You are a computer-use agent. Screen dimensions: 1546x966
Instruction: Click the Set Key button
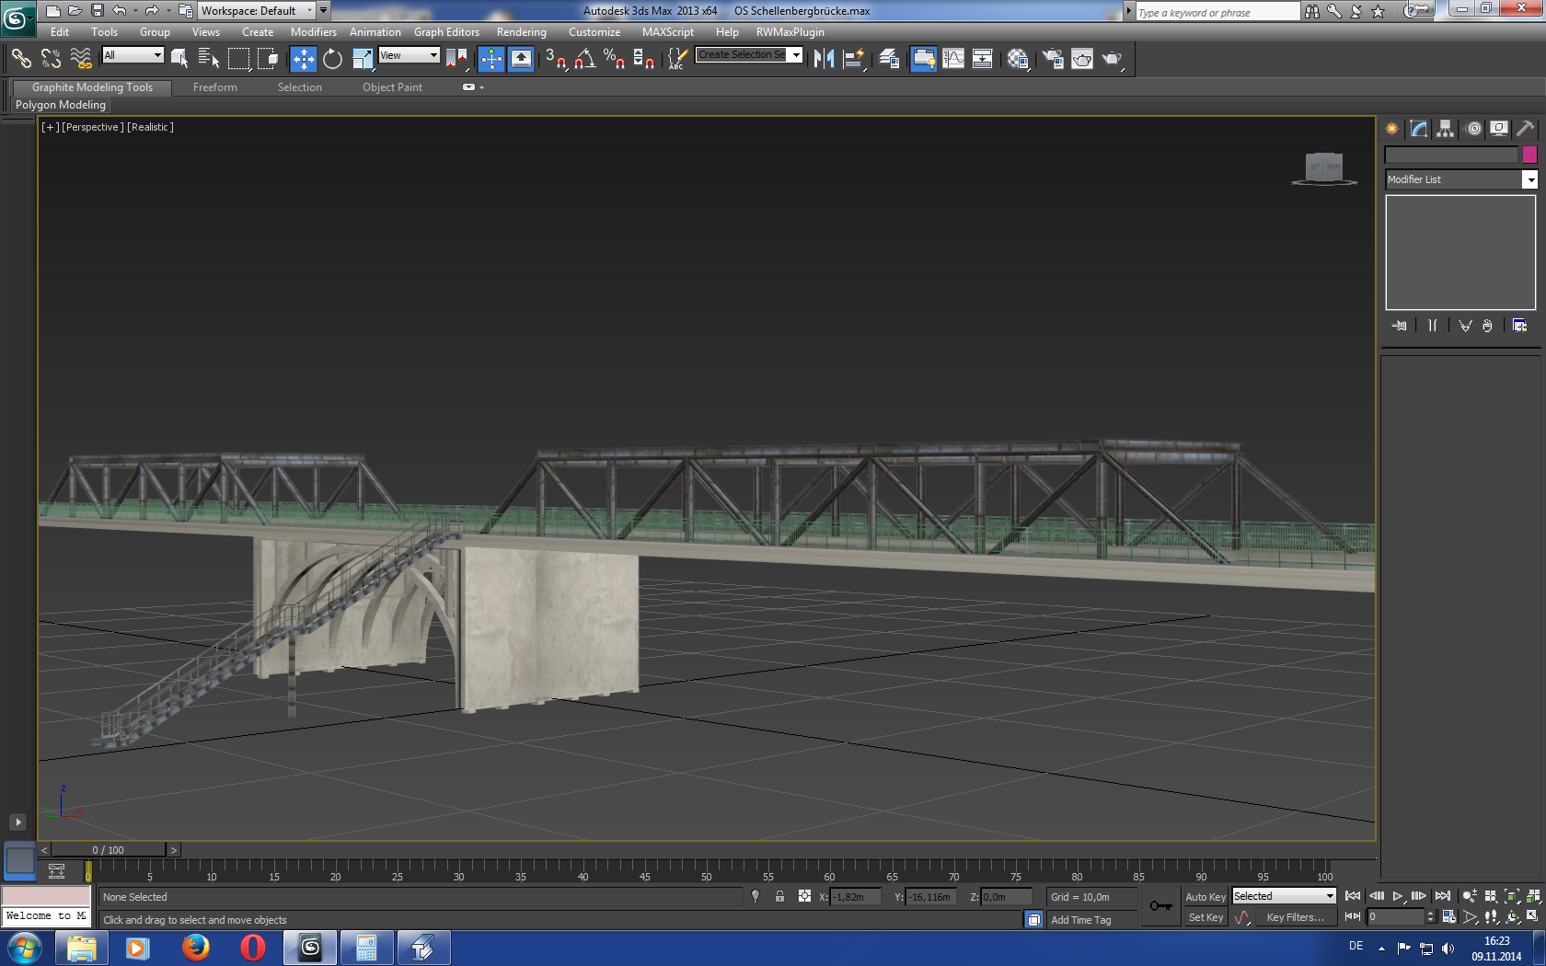point(1205,917)
